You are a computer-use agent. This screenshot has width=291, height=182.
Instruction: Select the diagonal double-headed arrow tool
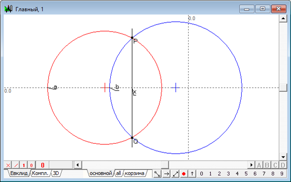[x=176, y=174]
